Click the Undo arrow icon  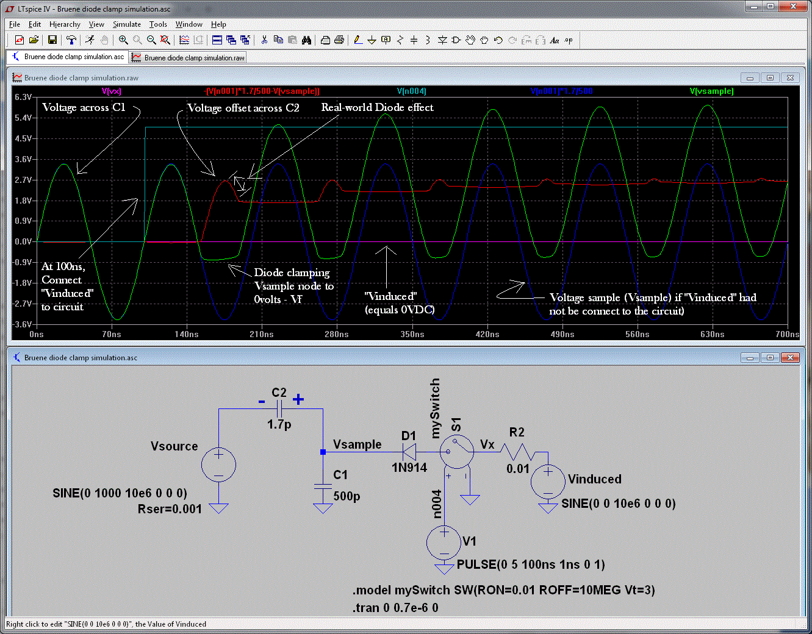(x=498, y=40)
